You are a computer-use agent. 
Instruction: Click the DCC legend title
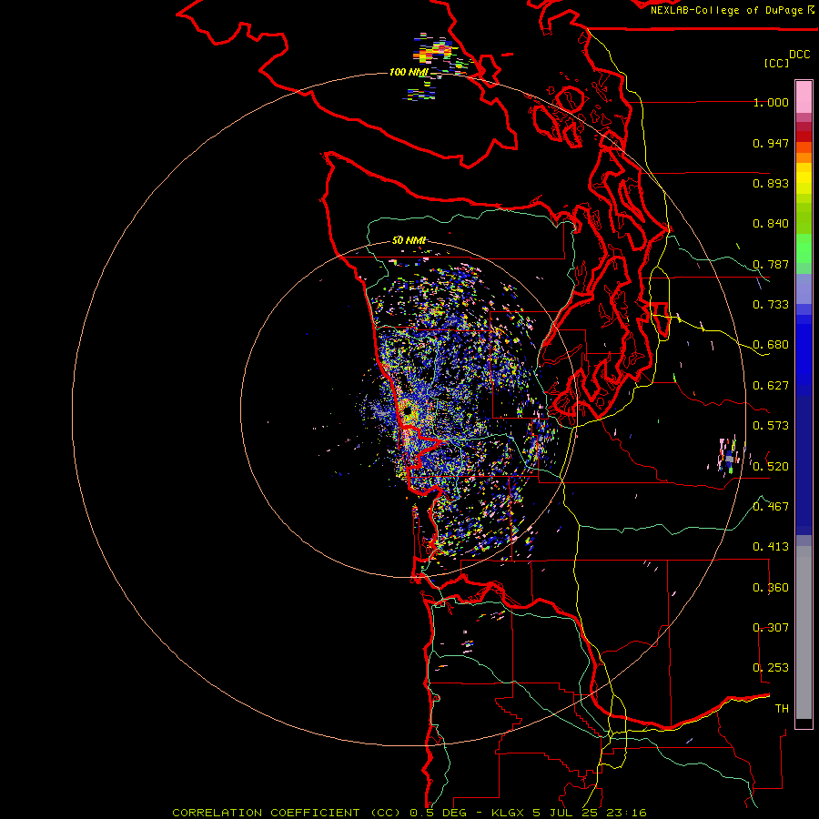(x=799, y=55)
